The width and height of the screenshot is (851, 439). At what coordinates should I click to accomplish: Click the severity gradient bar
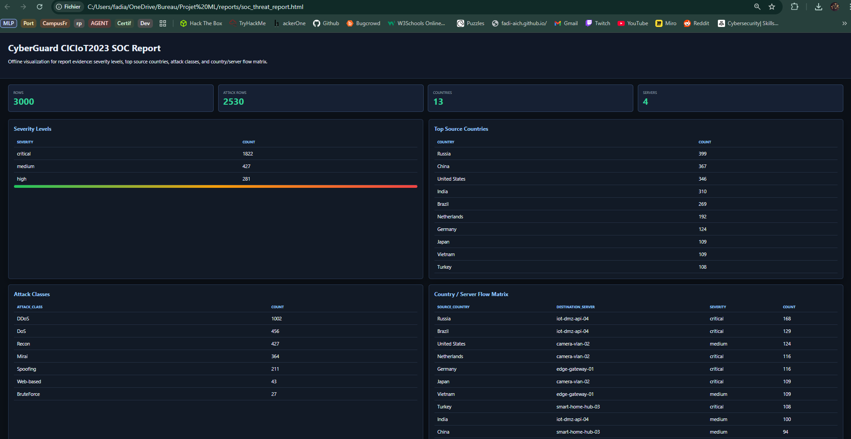coord(215,186)
